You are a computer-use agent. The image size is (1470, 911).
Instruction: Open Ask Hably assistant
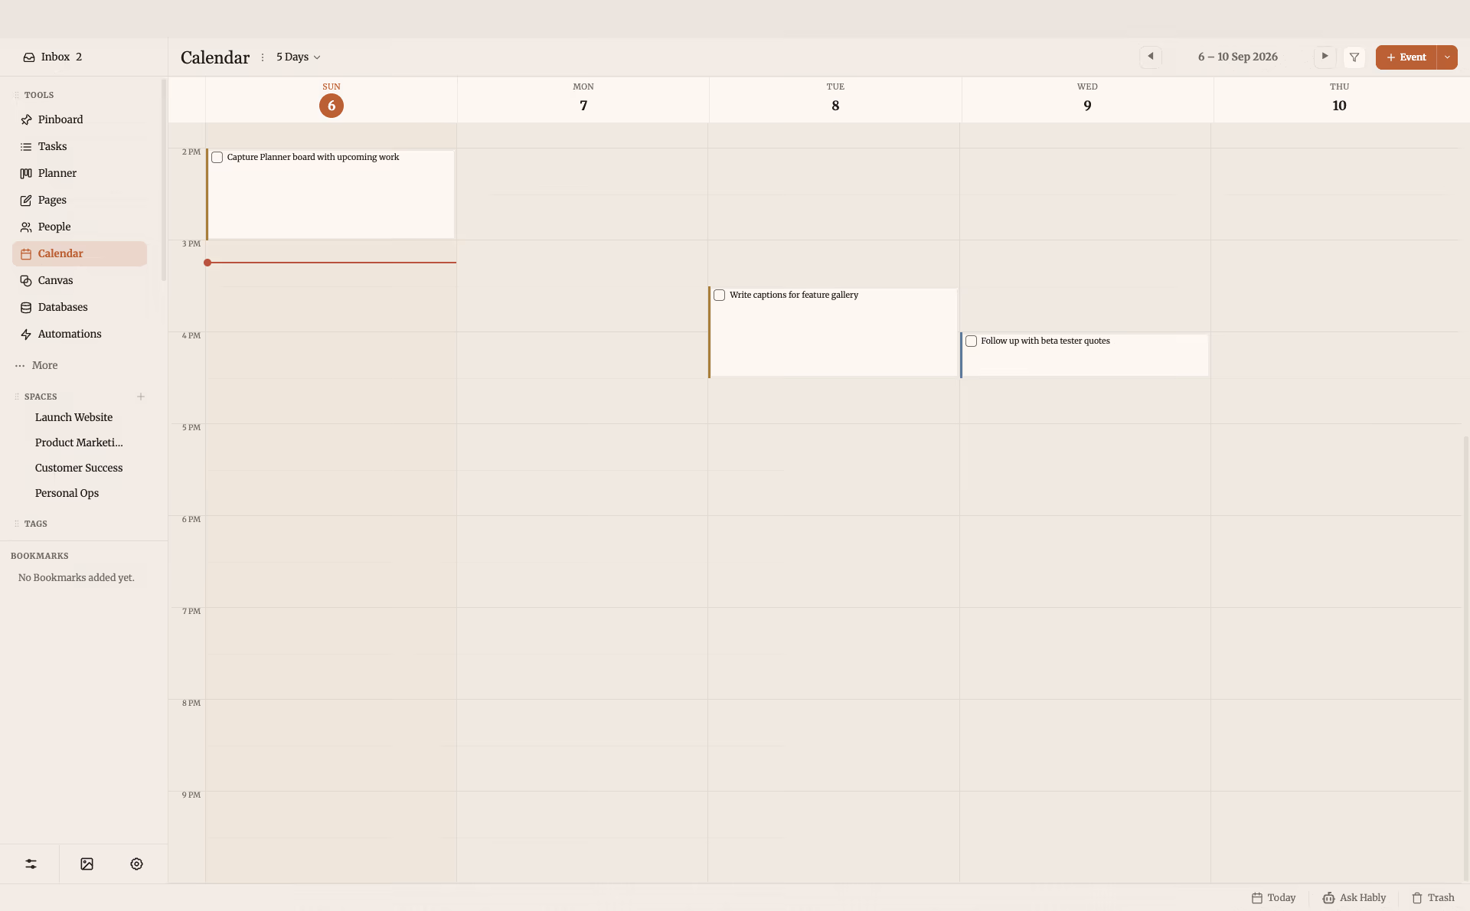pyautogui.click(x=1354, y=897)
